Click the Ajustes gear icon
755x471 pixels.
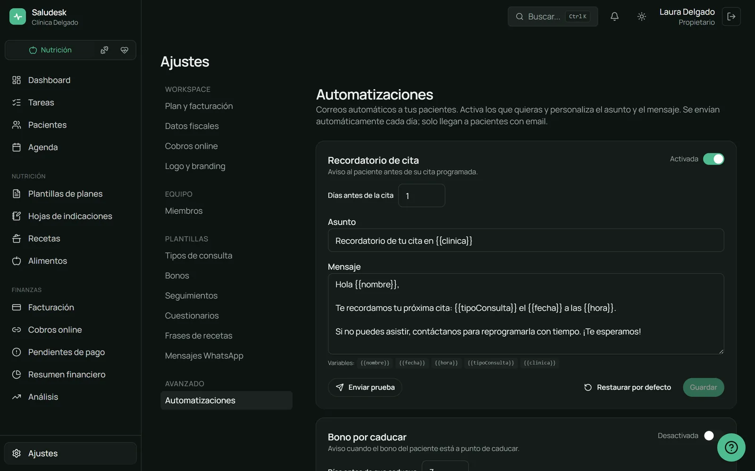[17, 453]
